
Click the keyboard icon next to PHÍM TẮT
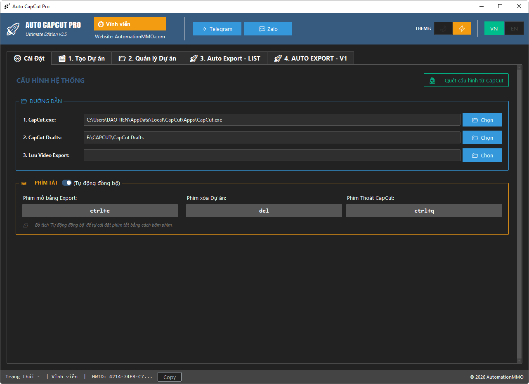point(24,183)
